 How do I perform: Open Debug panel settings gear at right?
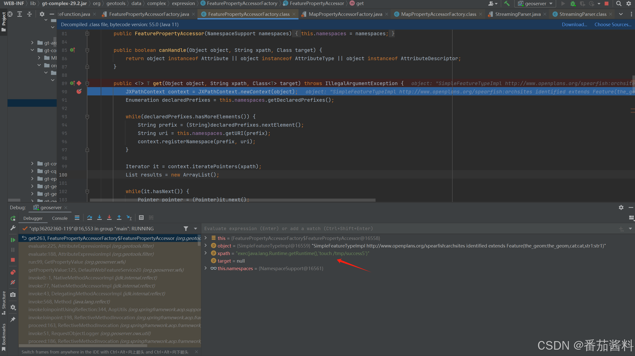pyautogui.click(x=621, y=207)
